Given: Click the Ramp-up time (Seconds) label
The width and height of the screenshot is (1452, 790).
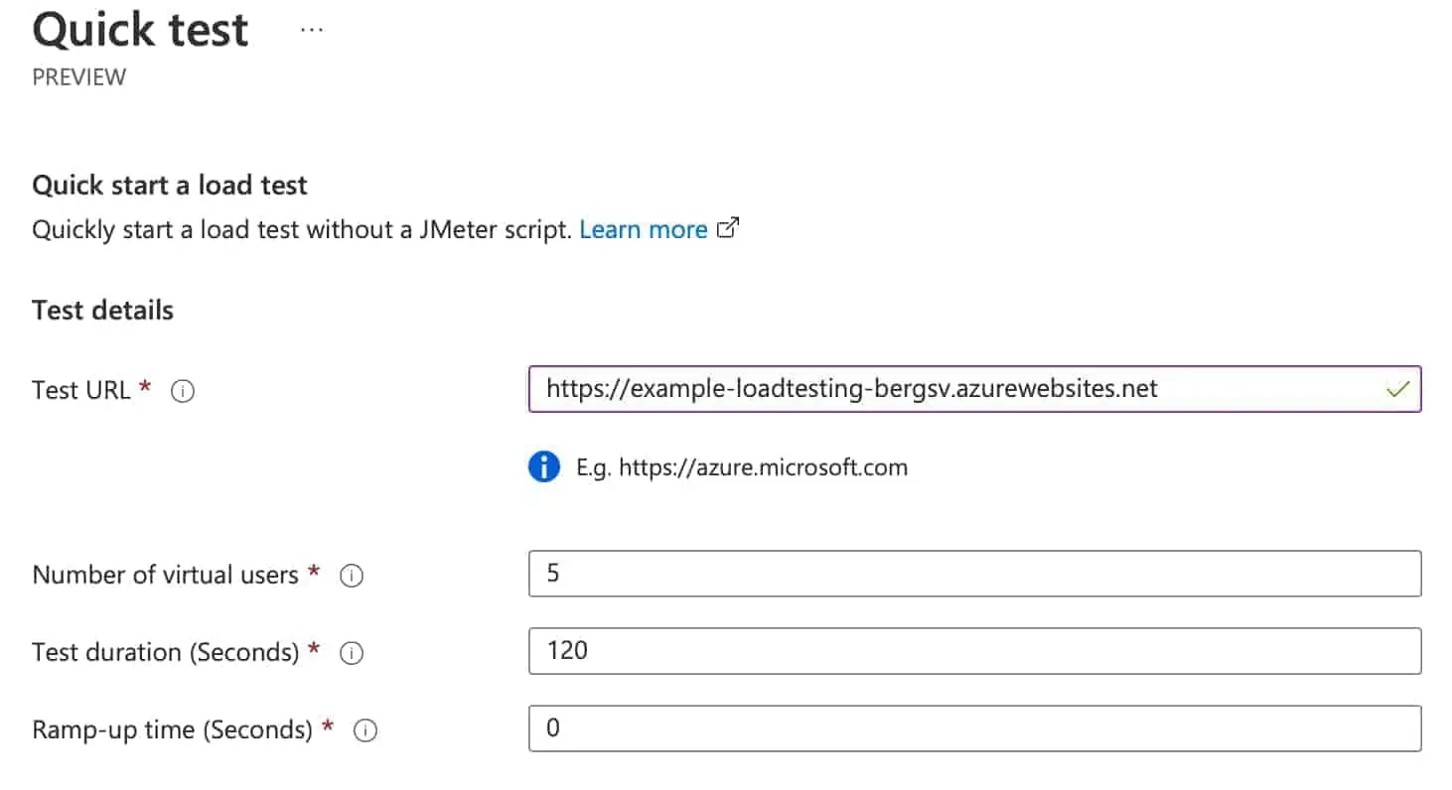Looking at the screenshot, I should 172,729.
